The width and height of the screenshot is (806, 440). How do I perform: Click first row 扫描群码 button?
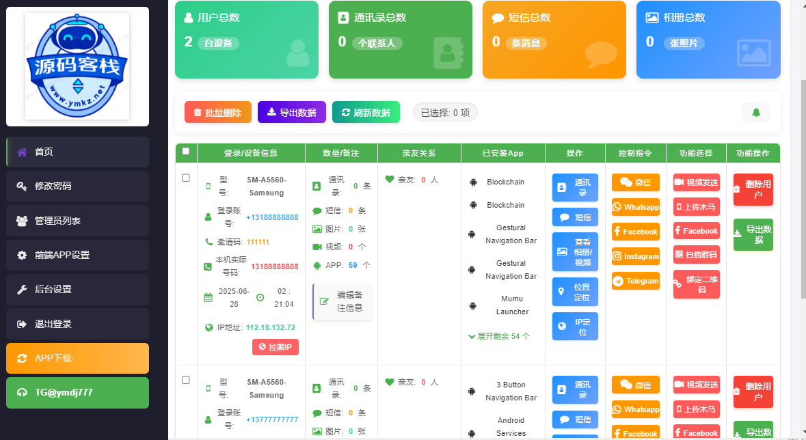coord(697,254)
